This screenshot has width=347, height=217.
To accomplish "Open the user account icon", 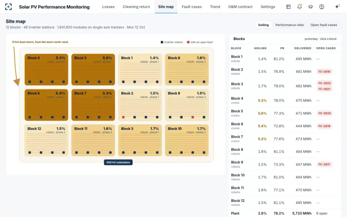I will [x=322, y=7].
